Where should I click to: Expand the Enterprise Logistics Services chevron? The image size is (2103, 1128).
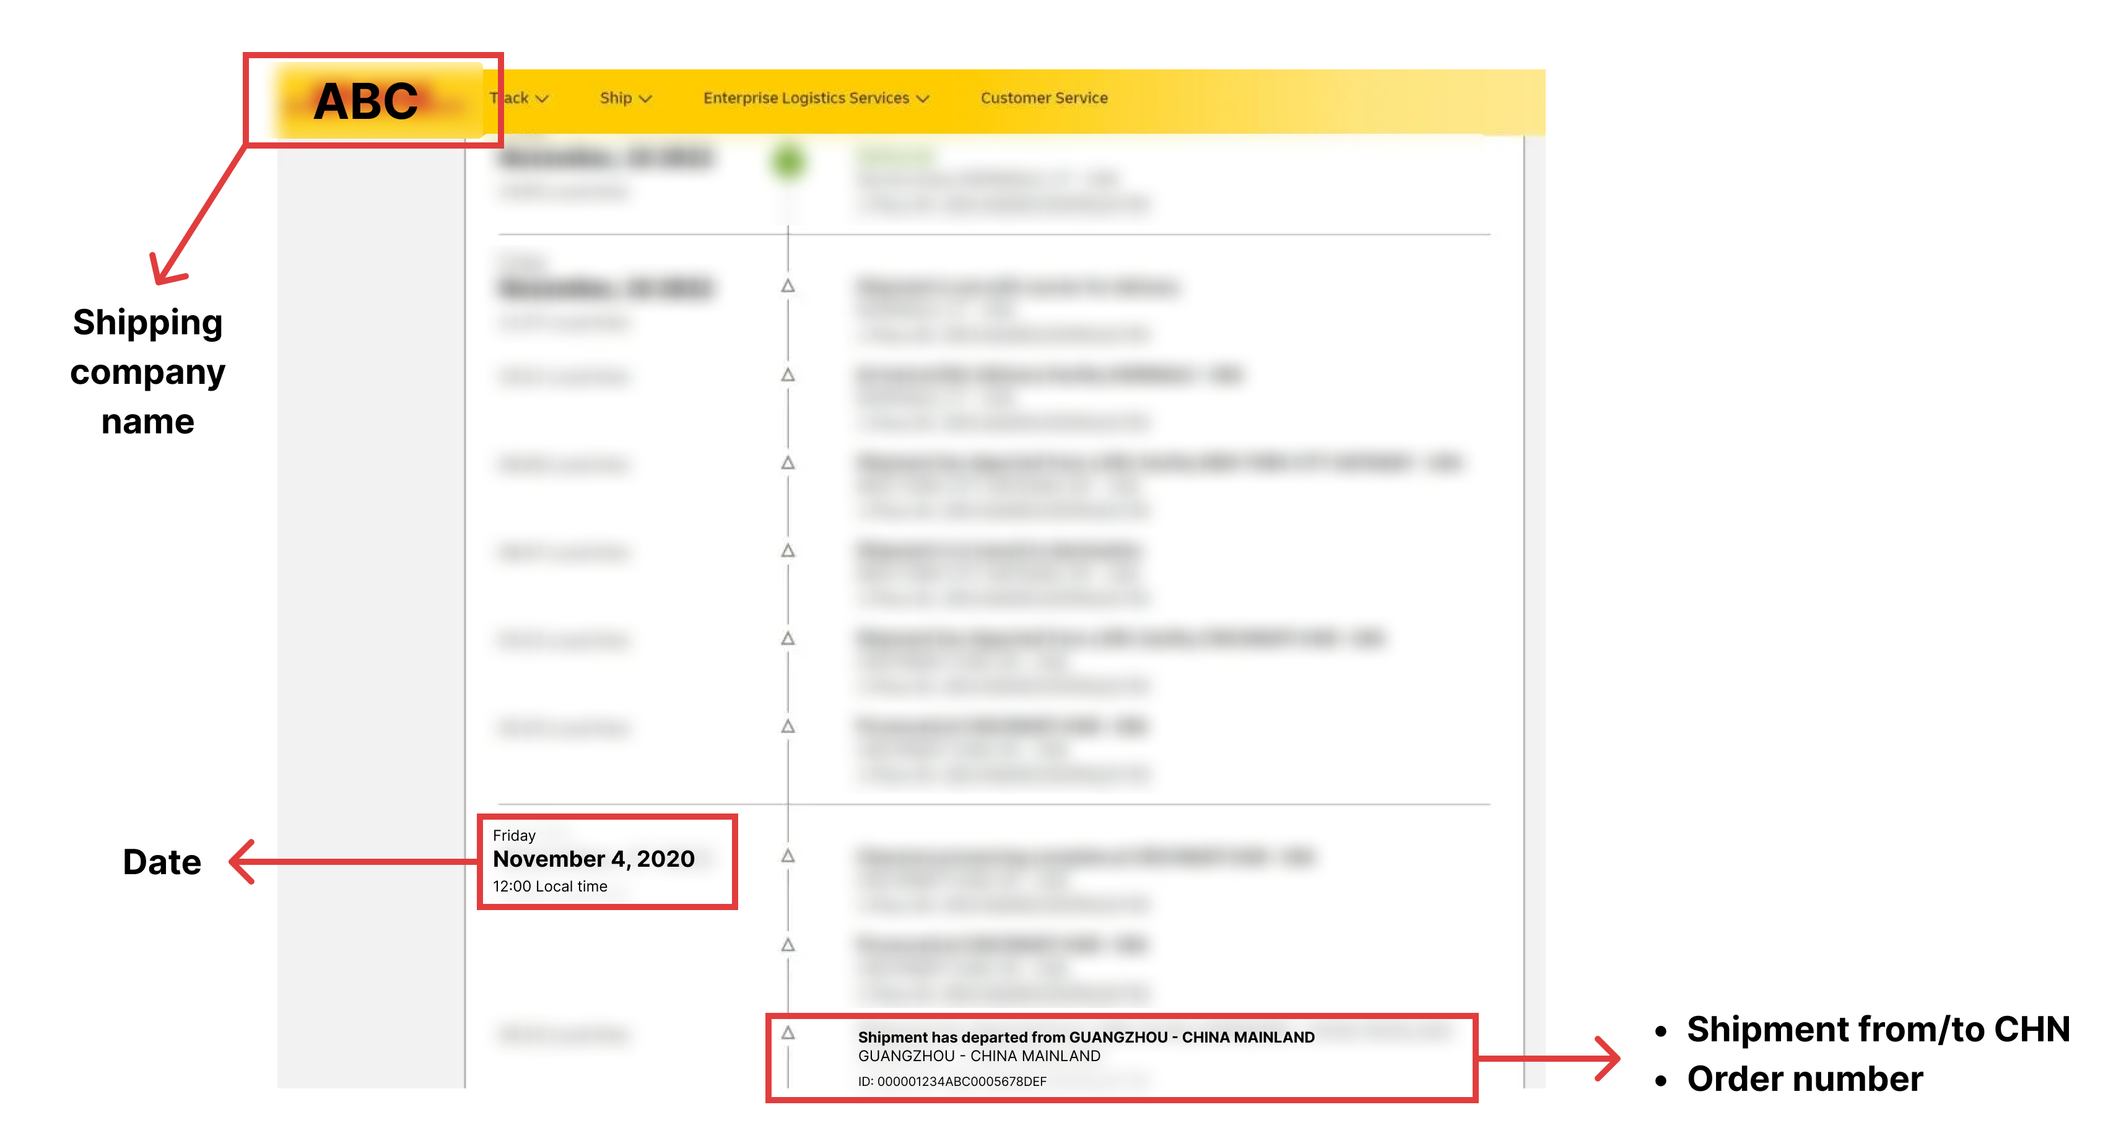(x=923, y=99)
